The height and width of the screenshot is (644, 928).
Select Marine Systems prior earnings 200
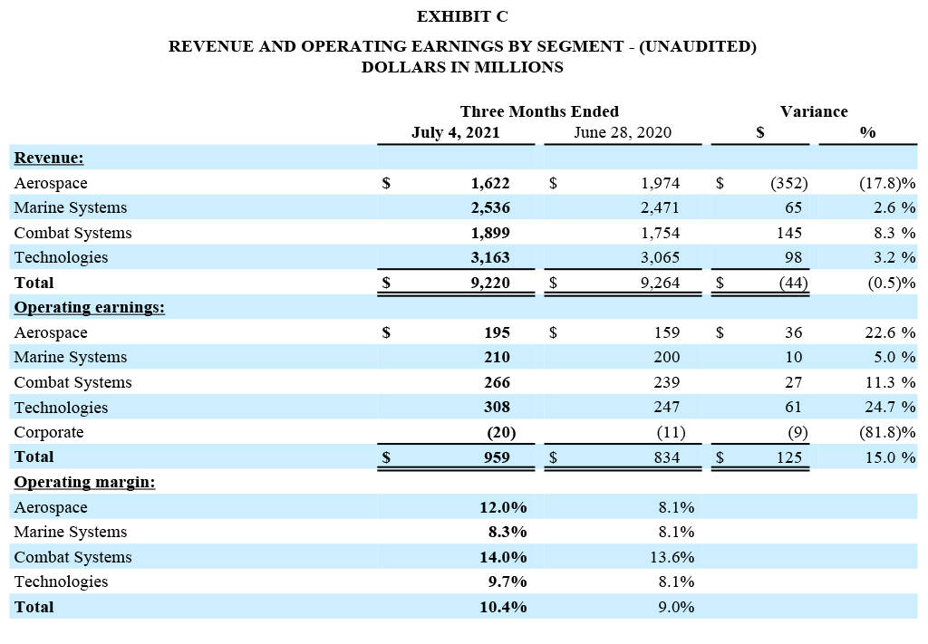pyautogui.click(x=667, y=357)
